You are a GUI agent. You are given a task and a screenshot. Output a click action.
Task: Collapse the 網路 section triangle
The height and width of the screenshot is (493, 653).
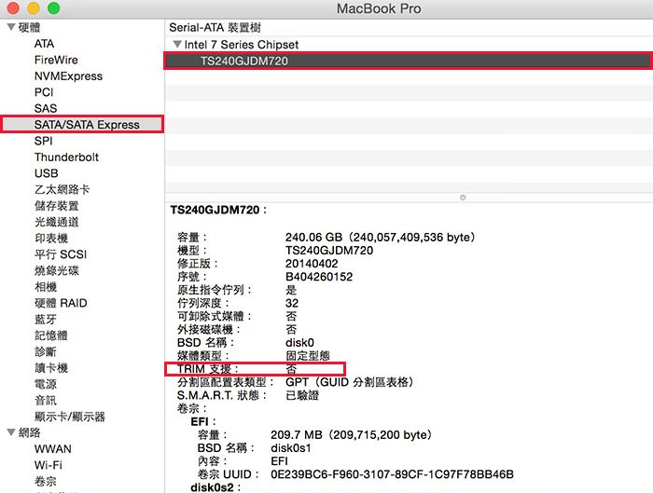click(x=11, y=432)
